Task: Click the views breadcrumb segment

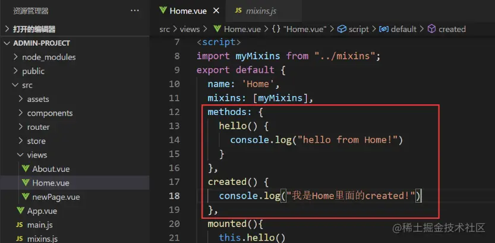Action: coord(190,29)
